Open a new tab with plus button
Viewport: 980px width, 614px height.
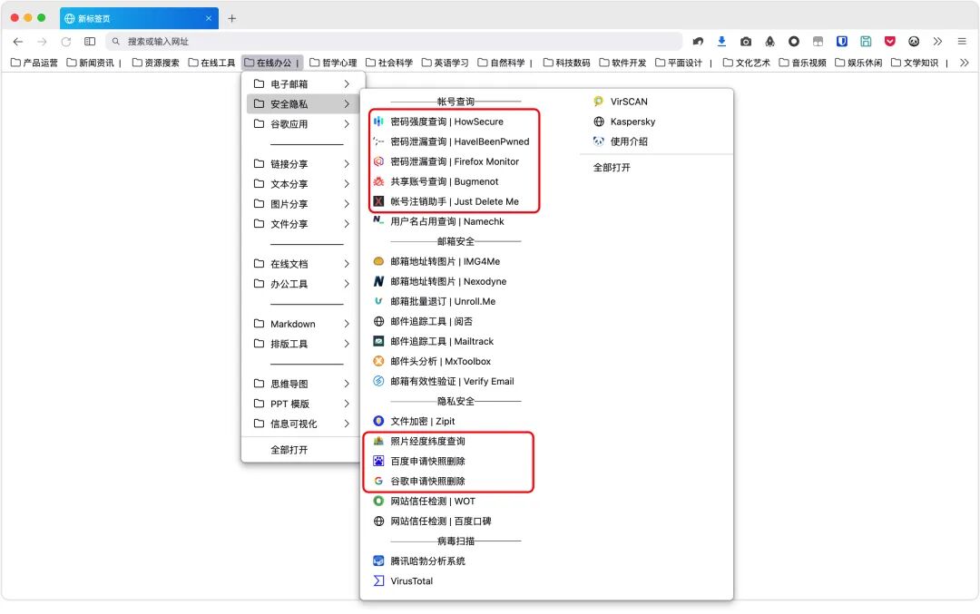[x=232, y=18]
